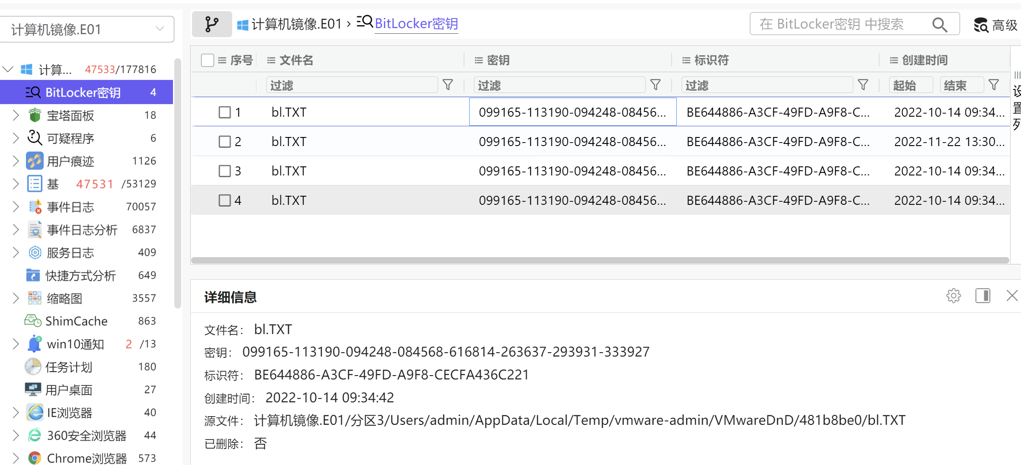Viewport: 1021px width, 465px height.
Task: Select BitLocker密钥 in the sidebar
Action: tap(83, 92)
